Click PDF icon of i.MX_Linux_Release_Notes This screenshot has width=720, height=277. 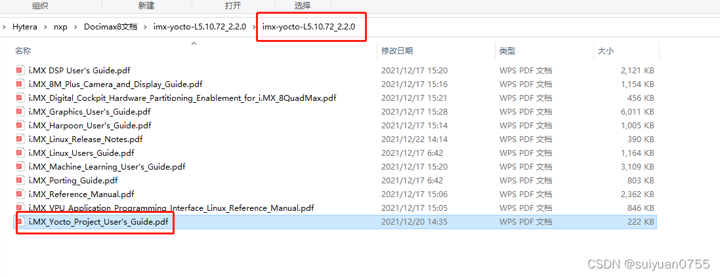pos(20,139)
